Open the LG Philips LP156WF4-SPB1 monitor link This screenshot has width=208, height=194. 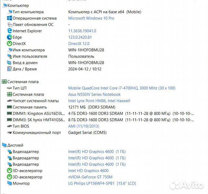102,183
